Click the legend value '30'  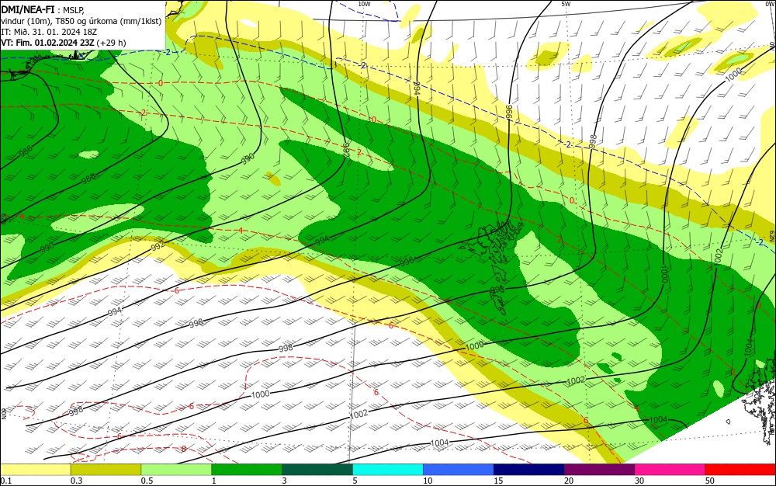639,481
